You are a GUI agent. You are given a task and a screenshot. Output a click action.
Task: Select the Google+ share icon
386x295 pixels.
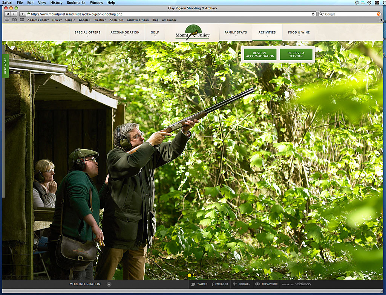[x=234, y=284]
